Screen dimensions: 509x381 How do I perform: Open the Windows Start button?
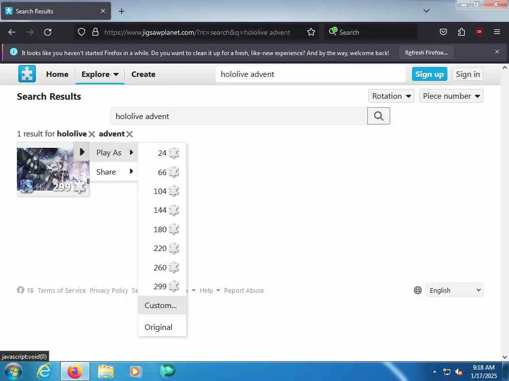coord(13,371)
